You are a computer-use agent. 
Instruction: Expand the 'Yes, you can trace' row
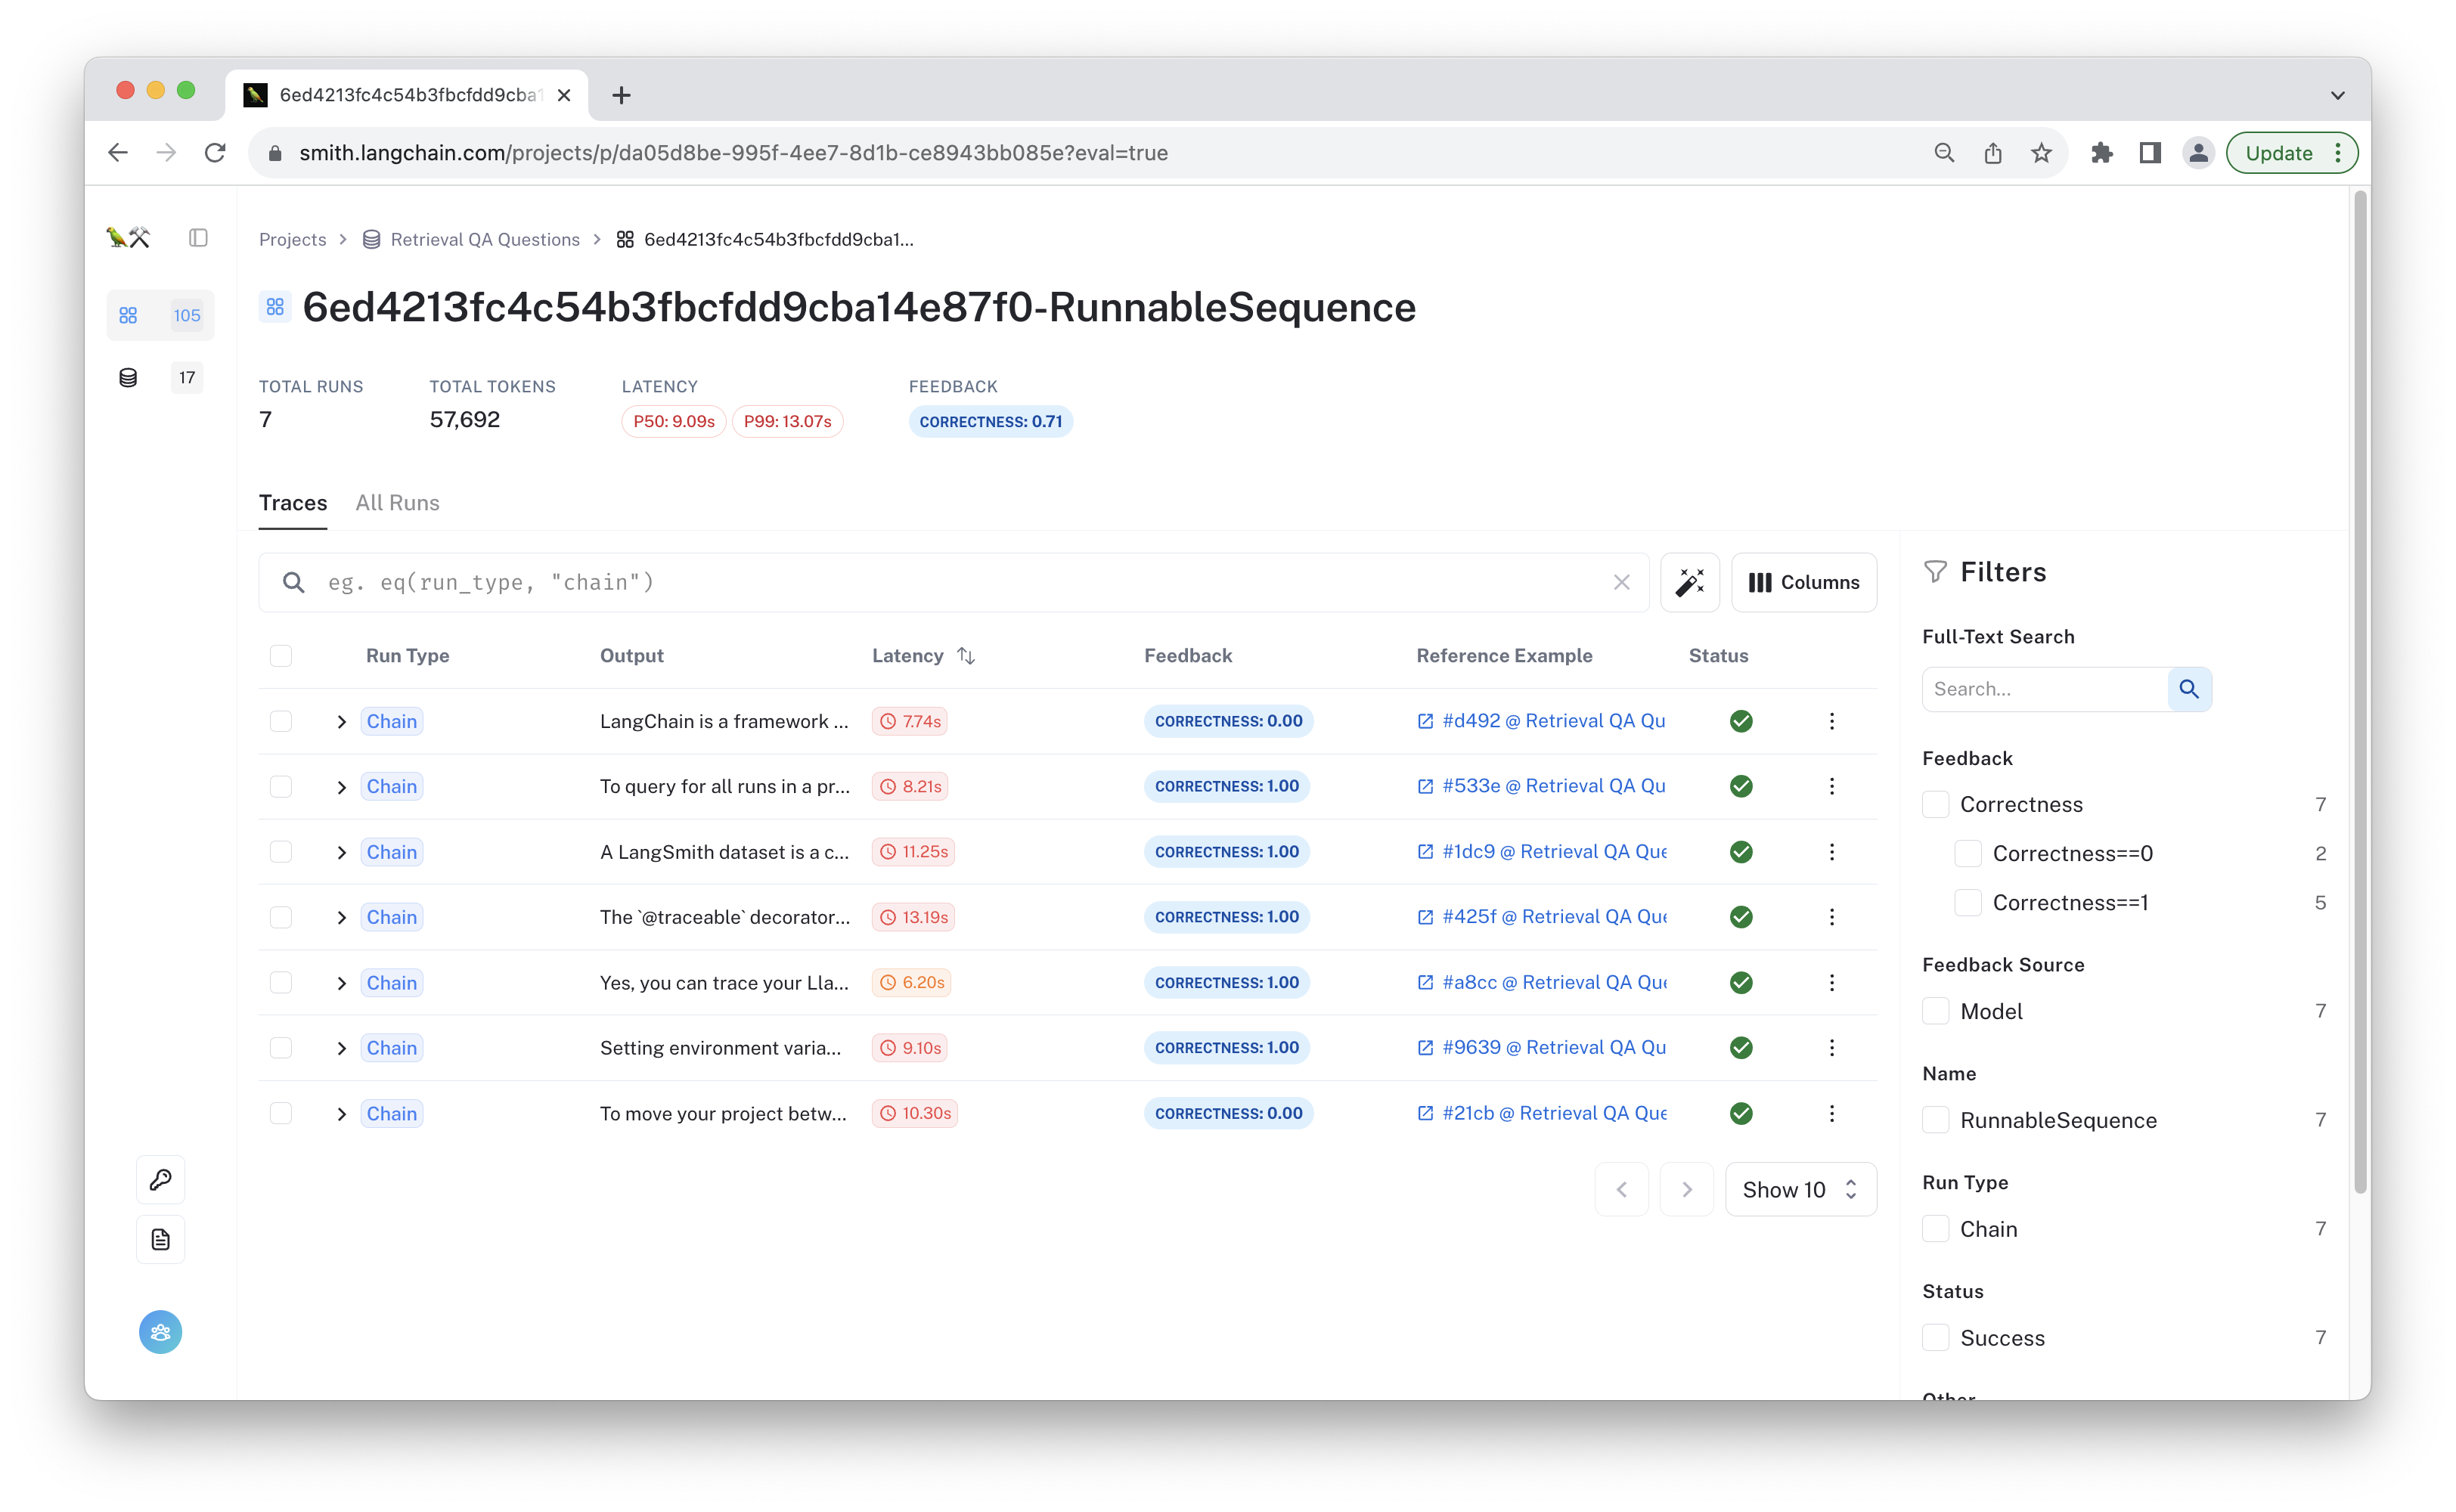point(341,983)
